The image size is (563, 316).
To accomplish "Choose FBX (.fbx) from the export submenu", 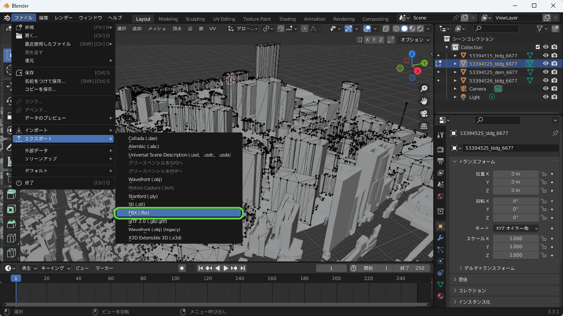I will [x=178, y=213].
